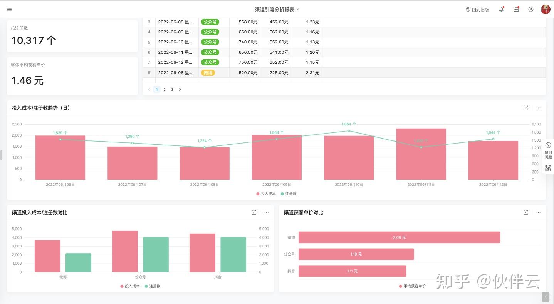This screenshot has height=304, width=554.
Task: Open the hamburger menu icon
Action: [x=10, y=9]
